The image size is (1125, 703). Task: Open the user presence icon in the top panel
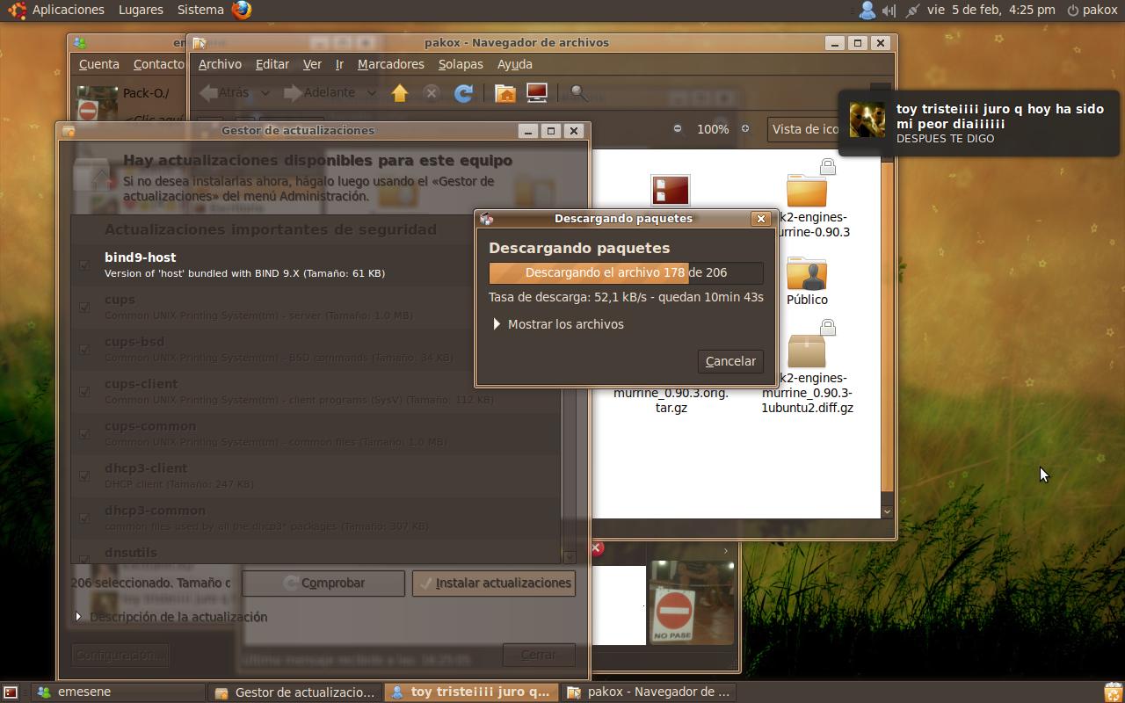pos(867,10)
